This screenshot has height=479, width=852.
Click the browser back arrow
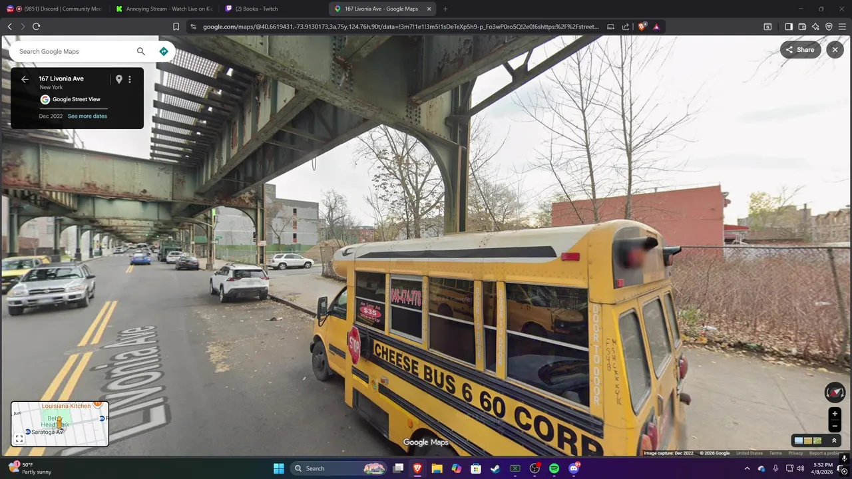[x=9, y=27]
